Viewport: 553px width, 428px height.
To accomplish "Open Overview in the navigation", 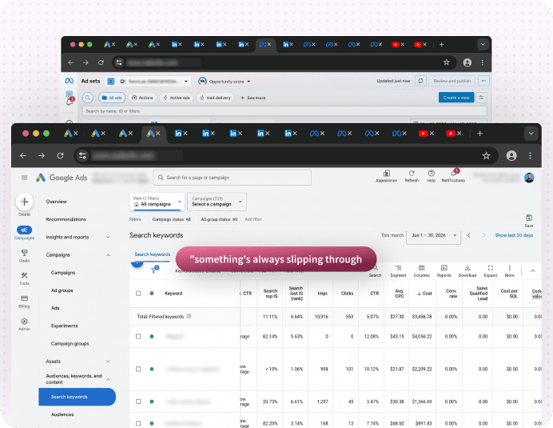I will [x=56, y=202].
